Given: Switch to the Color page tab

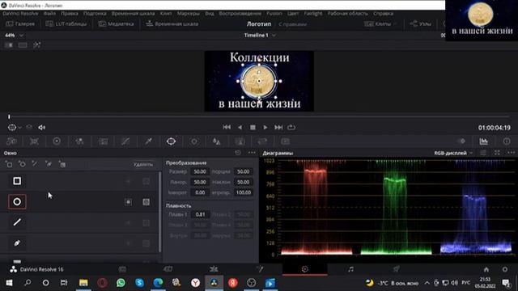Looking at the screenshot, I should pos(304,269).
